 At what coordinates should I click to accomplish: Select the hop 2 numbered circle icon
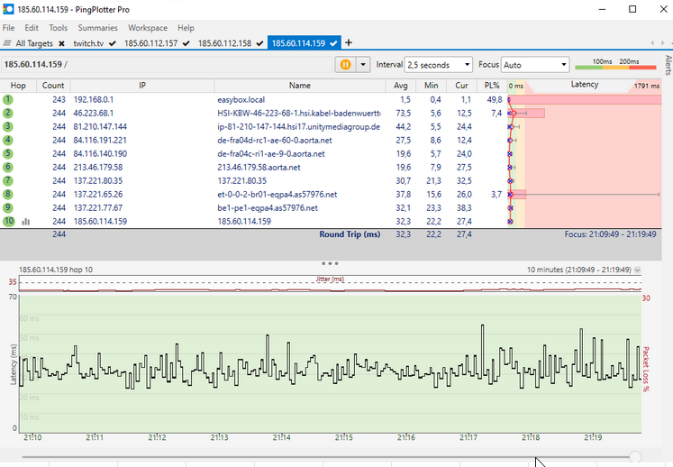[x=7, y=113]
